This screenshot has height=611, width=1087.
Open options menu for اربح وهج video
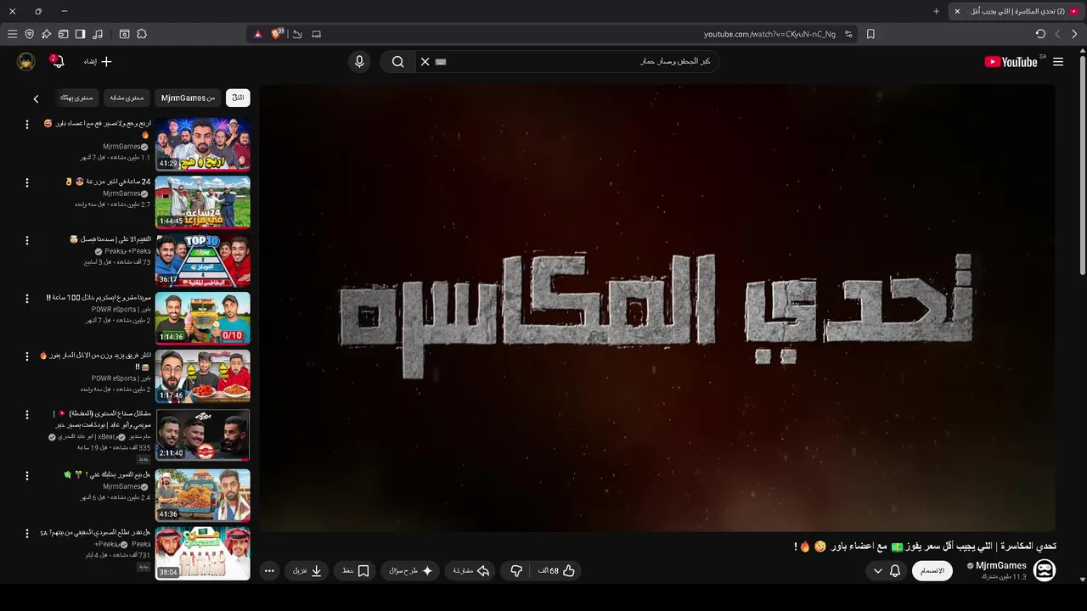tap(26, 124)
